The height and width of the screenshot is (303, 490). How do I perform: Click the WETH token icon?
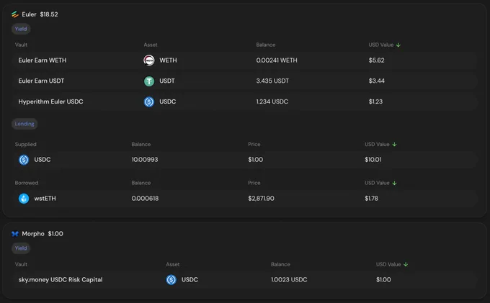coord(149,60)
